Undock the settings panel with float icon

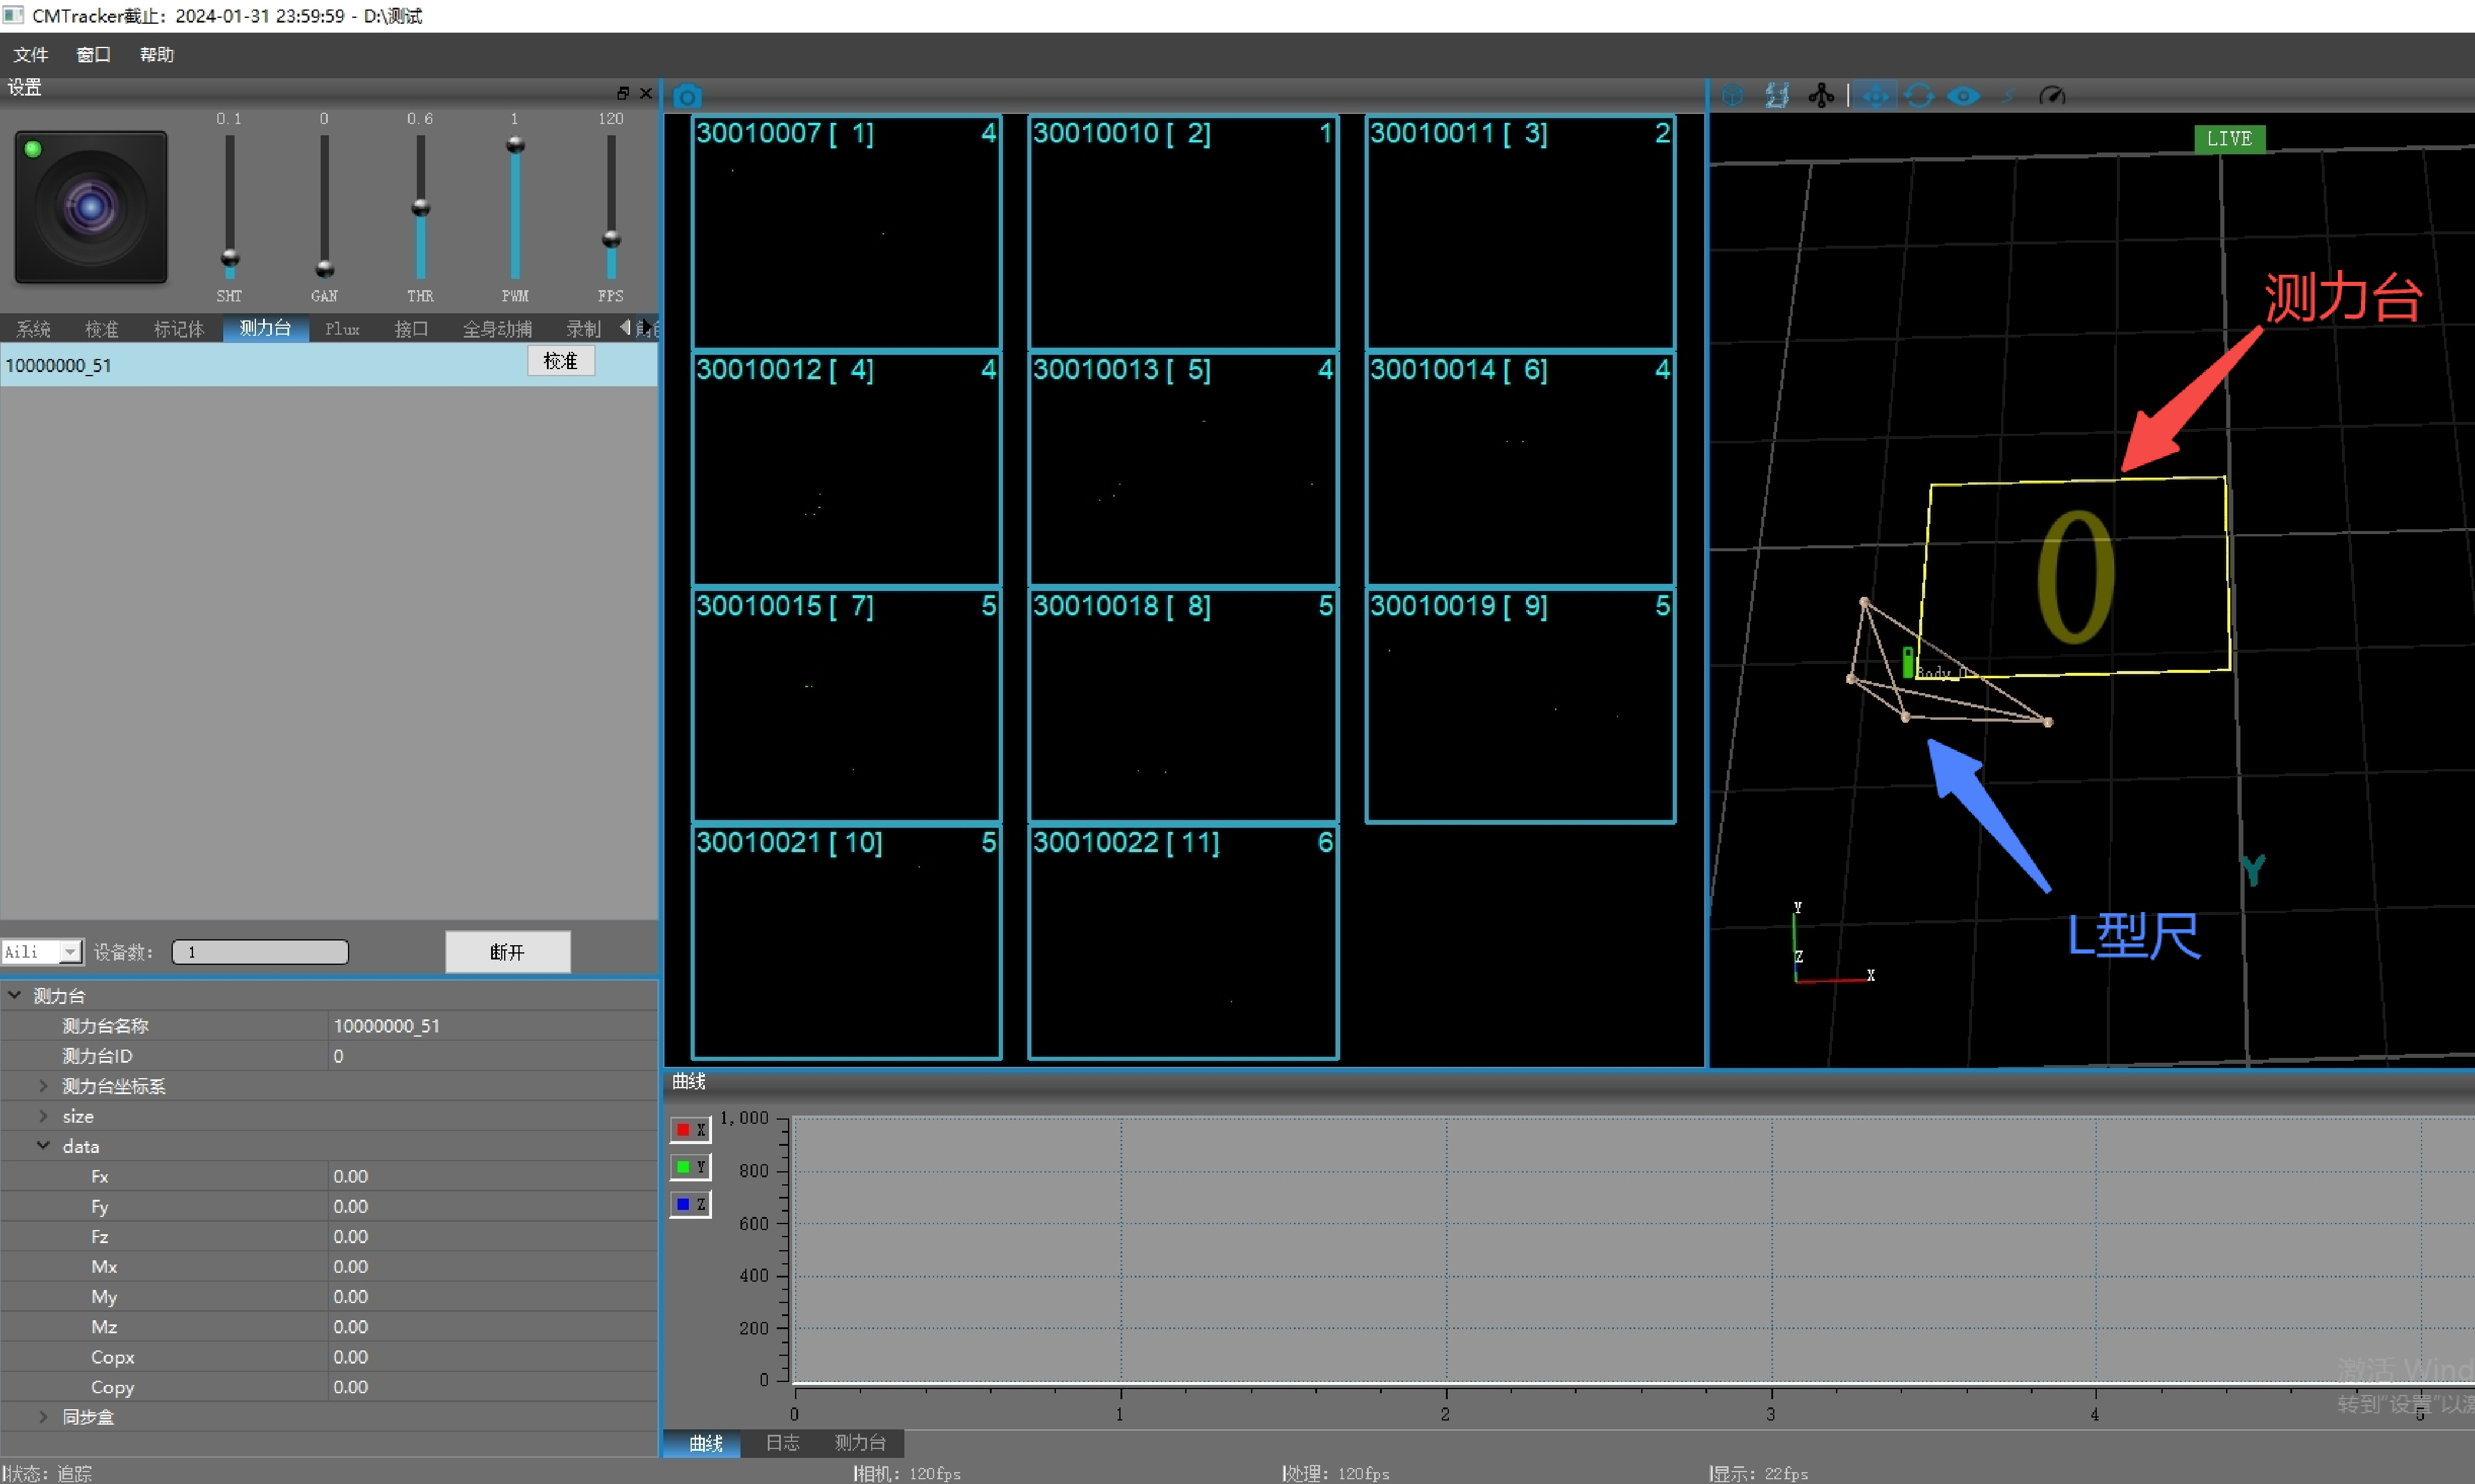point(622,93)
